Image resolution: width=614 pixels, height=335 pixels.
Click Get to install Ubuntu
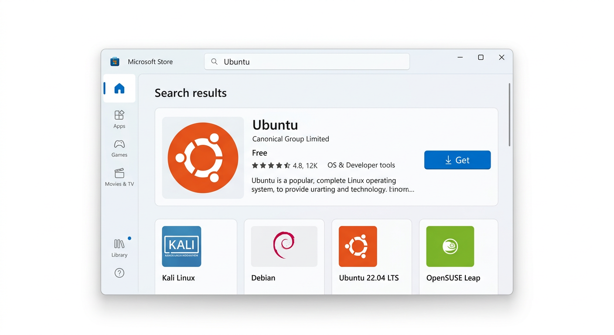coord(457,160)
